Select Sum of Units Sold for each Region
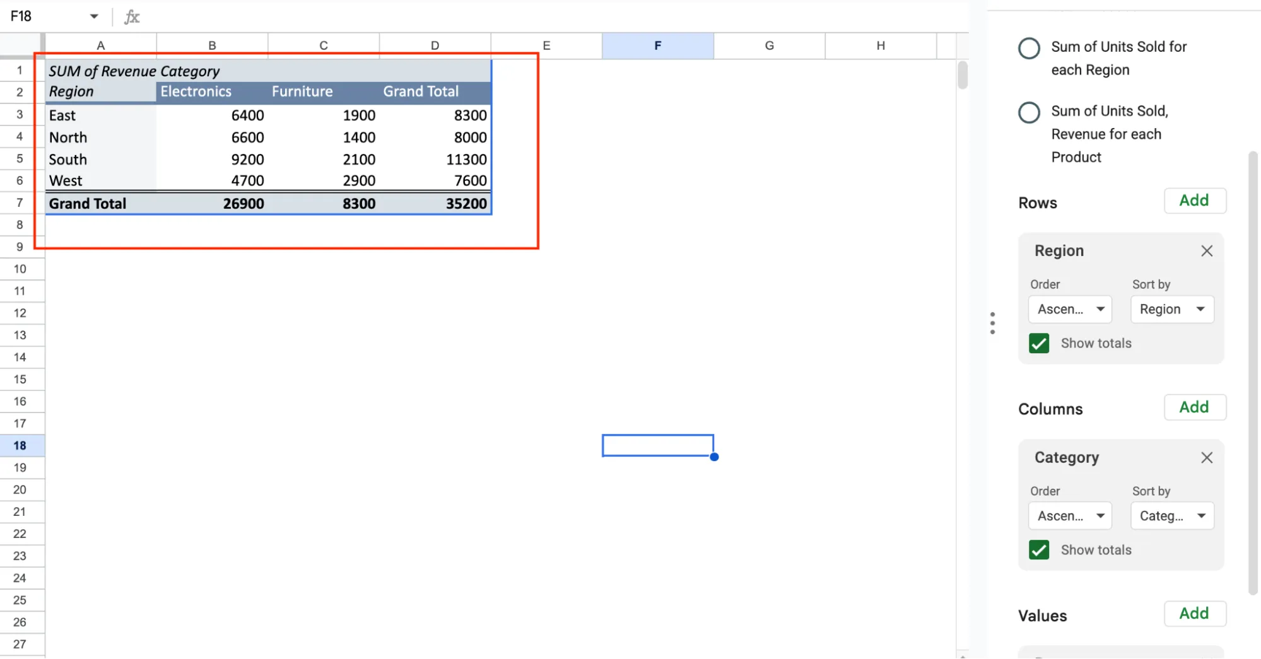This screenshot has height=659, width=1261. point(1028,47)
